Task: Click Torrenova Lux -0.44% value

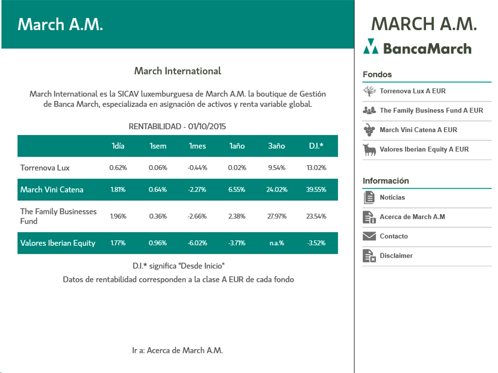Action: pos(197,168)
